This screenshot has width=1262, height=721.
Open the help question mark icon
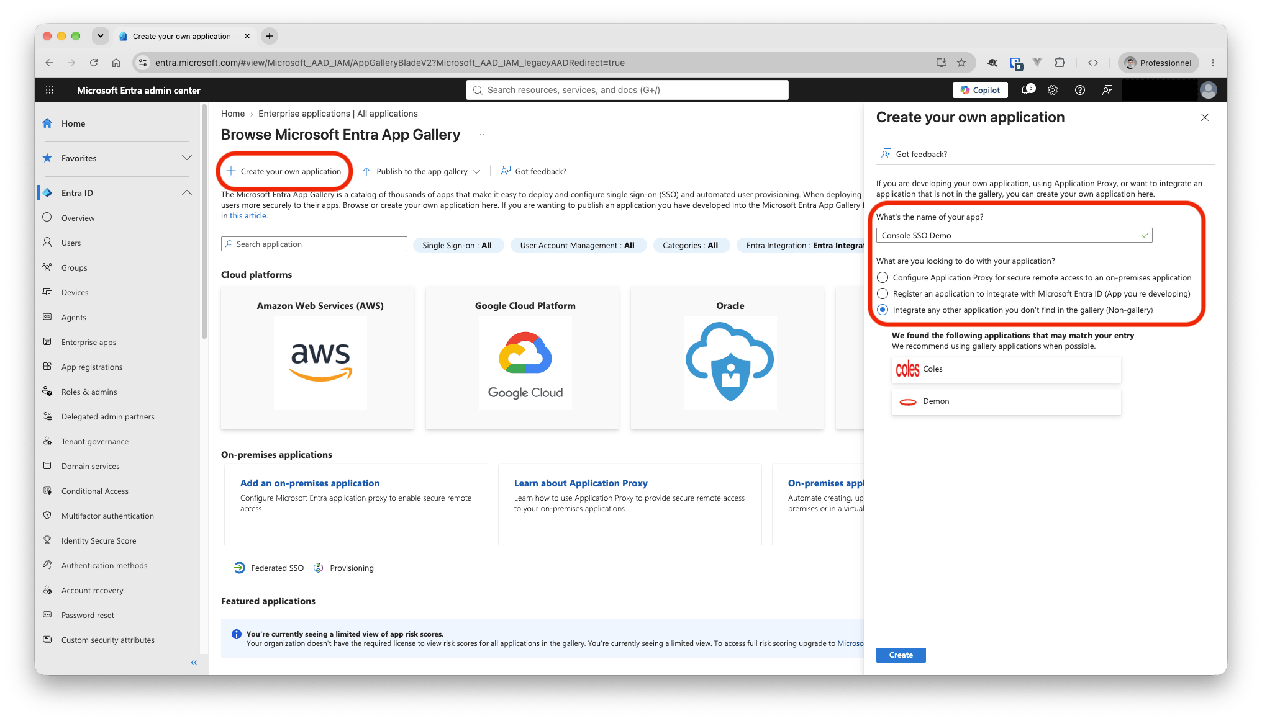coord(1080,90)
